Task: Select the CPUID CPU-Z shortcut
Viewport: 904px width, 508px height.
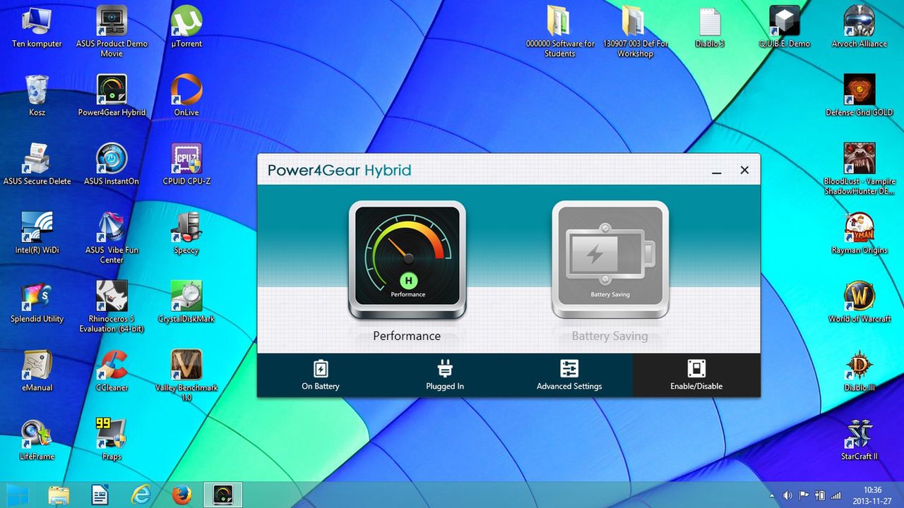Action: tap(186, 164)
